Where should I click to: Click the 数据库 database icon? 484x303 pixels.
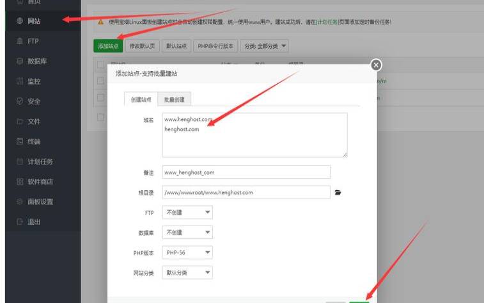[x=20, y=61]
